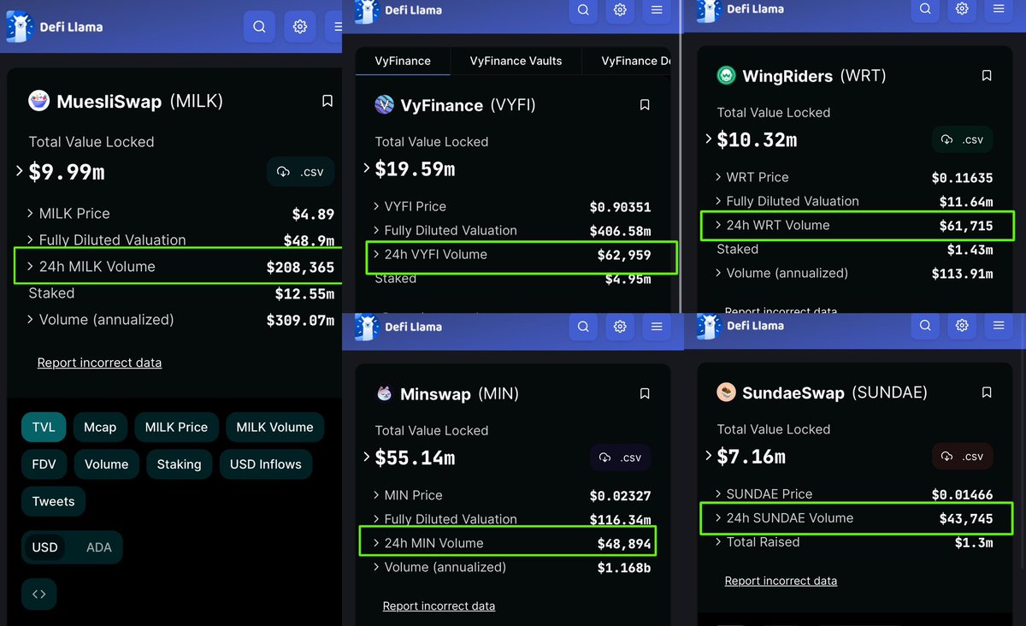
Task: Click Report incorrect data under SundaeSwap
Action: pyautogui.click(x=781, y=581)
